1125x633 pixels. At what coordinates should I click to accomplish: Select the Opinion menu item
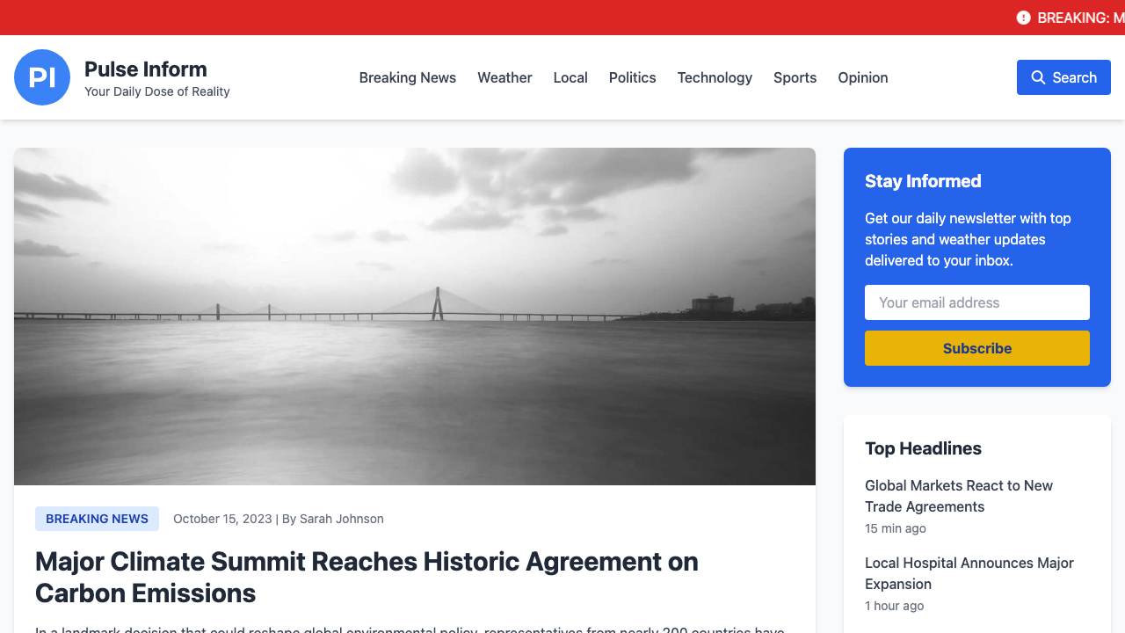(862, 77)
